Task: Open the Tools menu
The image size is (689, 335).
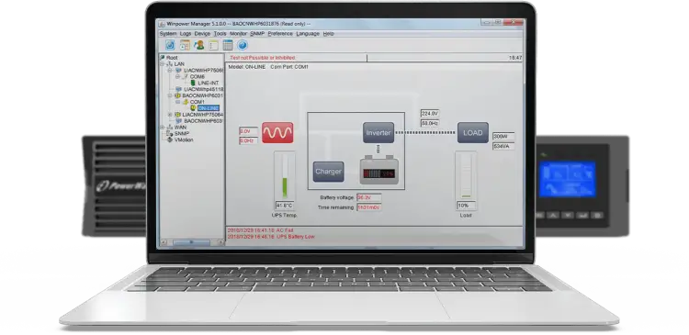Action: tap(220, 34)
